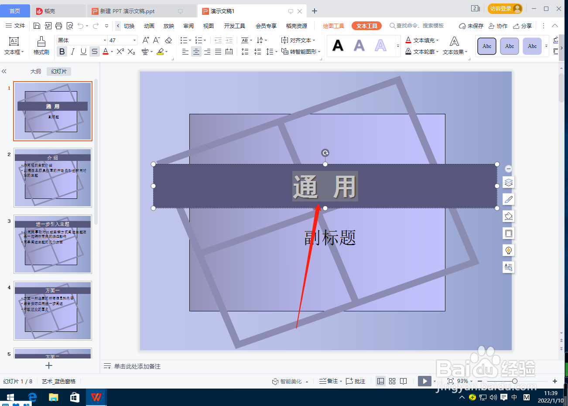
Task: Decrease font size with A- icon
Action: (157, 40)
